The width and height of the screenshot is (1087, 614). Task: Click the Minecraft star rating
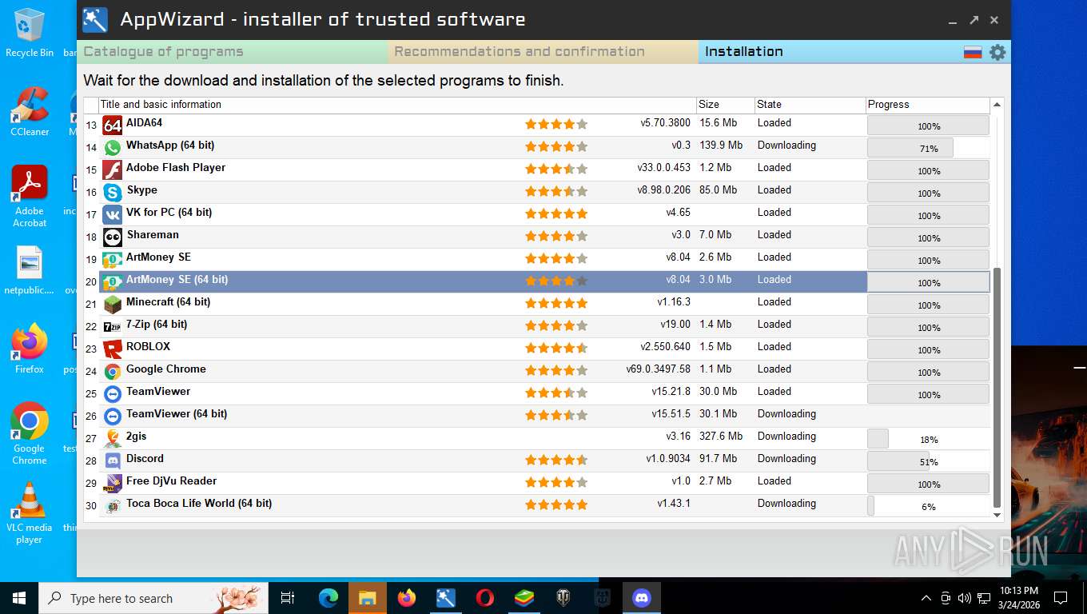click(556, 304)
